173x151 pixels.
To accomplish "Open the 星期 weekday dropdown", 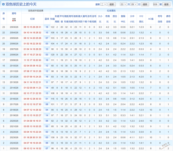I will pyautogui.click(x=104, y=4).
